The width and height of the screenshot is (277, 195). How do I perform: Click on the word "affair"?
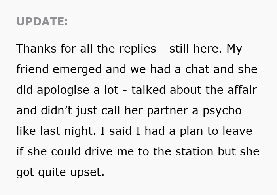[x=241, y=90]
